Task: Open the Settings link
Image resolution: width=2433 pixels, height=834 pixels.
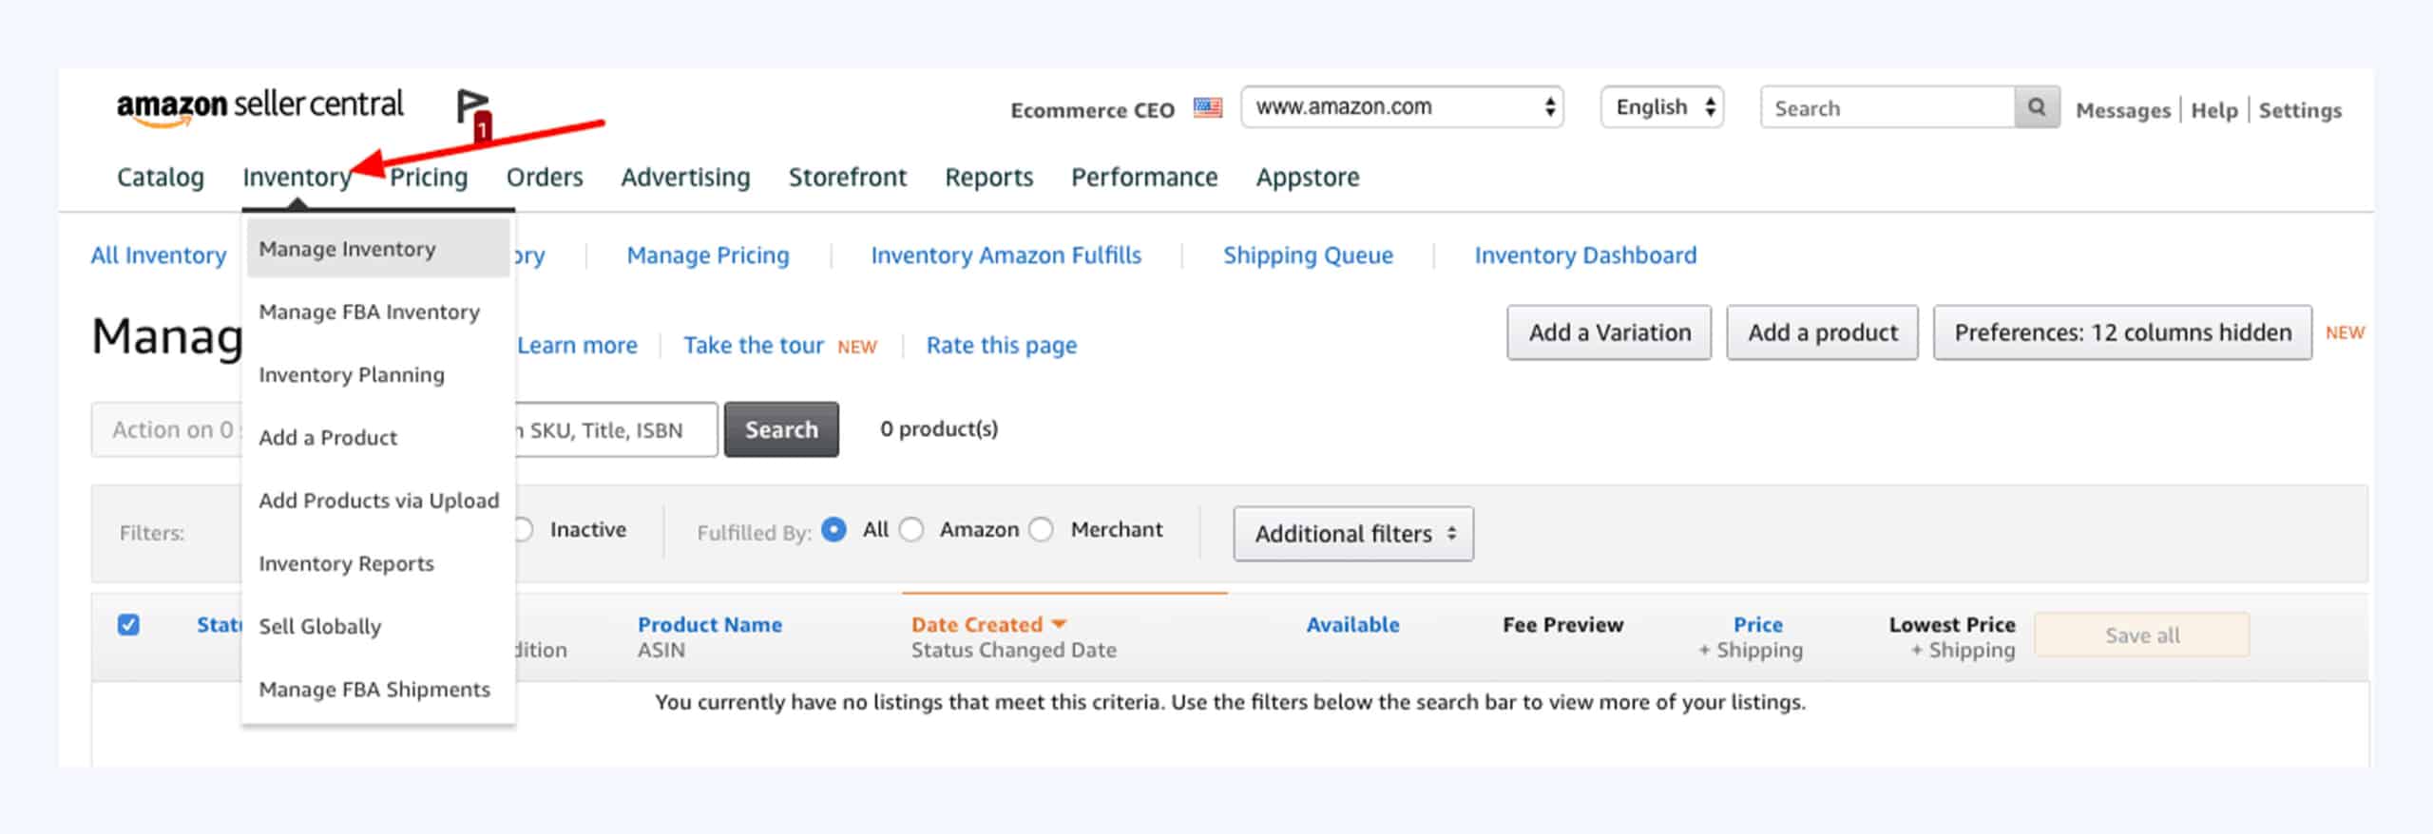Action: 2300,110
